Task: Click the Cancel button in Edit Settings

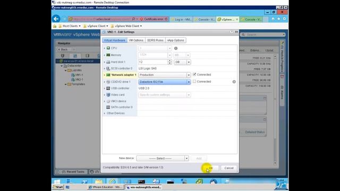Action: tap(229, 168)
